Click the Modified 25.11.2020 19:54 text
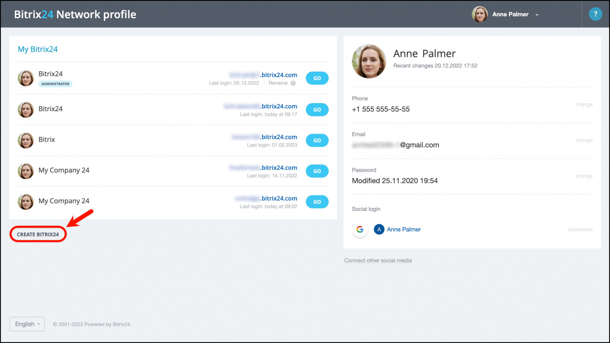Viewport: 610px width, 343px height. click(395, 181)
